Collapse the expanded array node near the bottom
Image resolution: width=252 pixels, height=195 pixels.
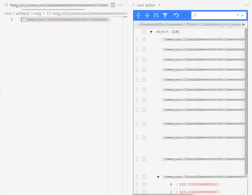(158, 177)
